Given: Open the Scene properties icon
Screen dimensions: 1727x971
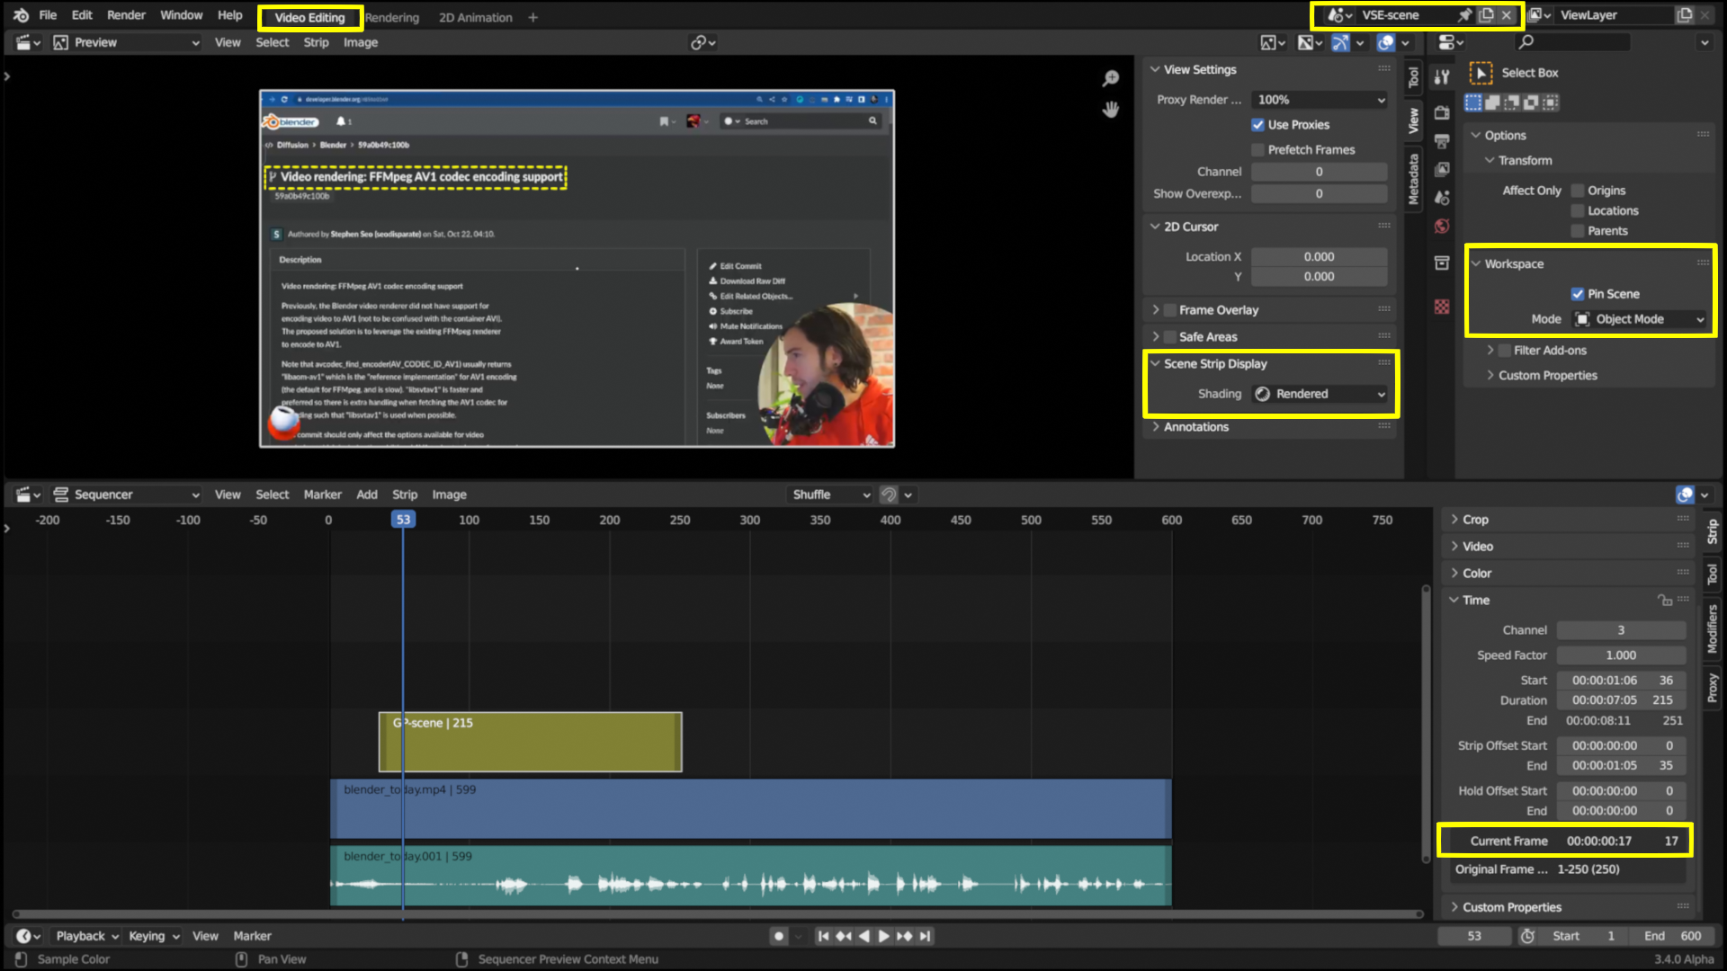Looking at the screenshot, I should (1442, 198).
